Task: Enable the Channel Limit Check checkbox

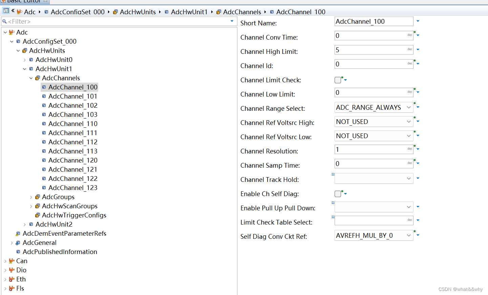Action: tap(337, 80)
